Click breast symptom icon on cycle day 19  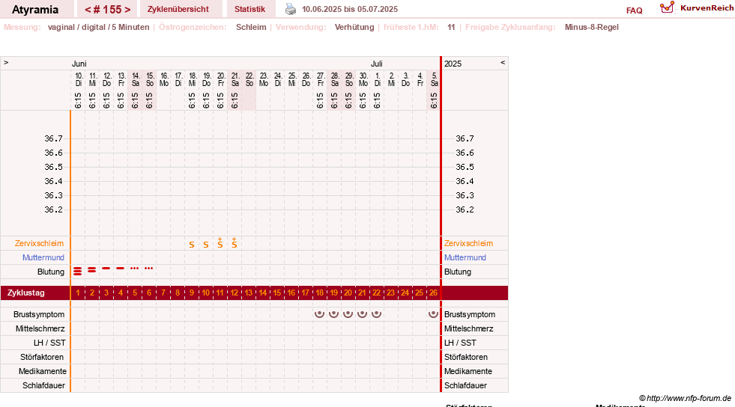[x=333, y=314]
